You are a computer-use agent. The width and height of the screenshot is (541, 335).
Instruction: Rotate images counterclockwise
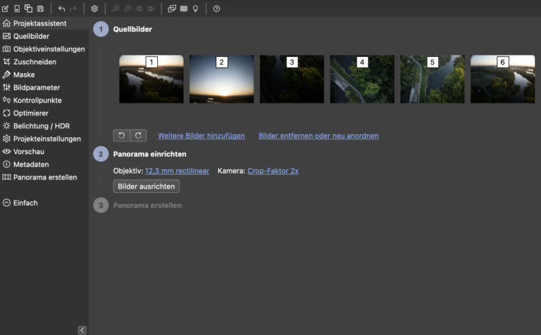[122, 135]
